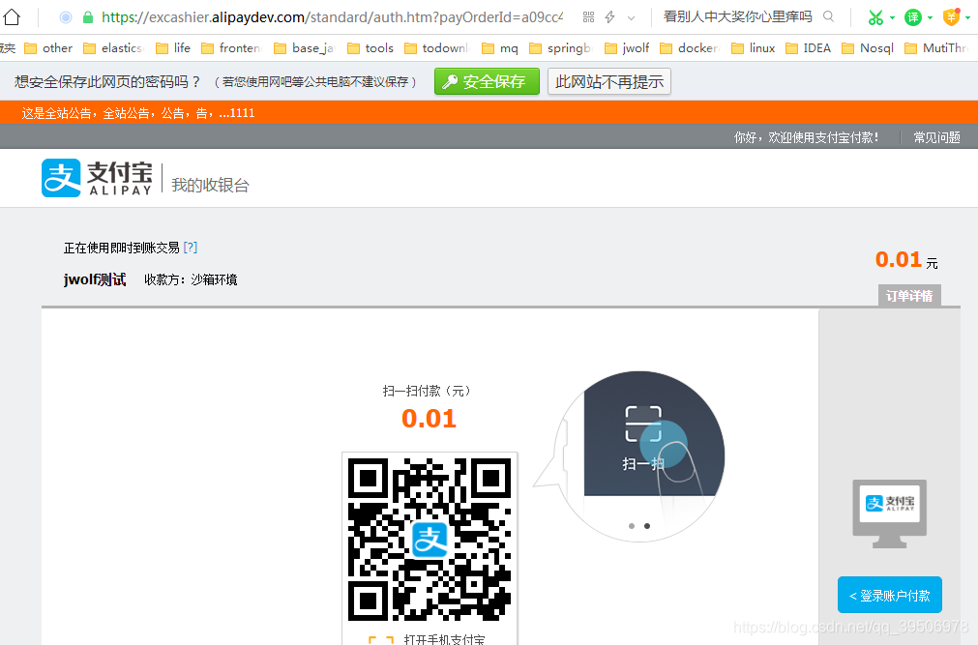Click the 收款方：沙箱环境 payee text
Screen dimensions: 978x645
[x=191, y=279]
